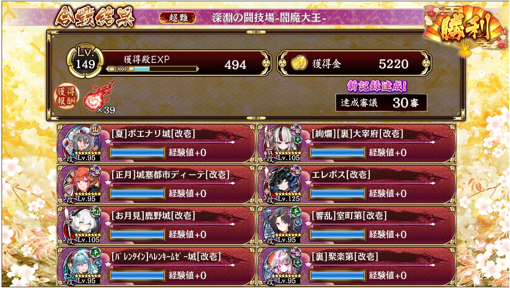The height and width of the screenshot is (288, 510).
Task: Click the 獲得殿EXP progress bar
Action: (152, 69)
